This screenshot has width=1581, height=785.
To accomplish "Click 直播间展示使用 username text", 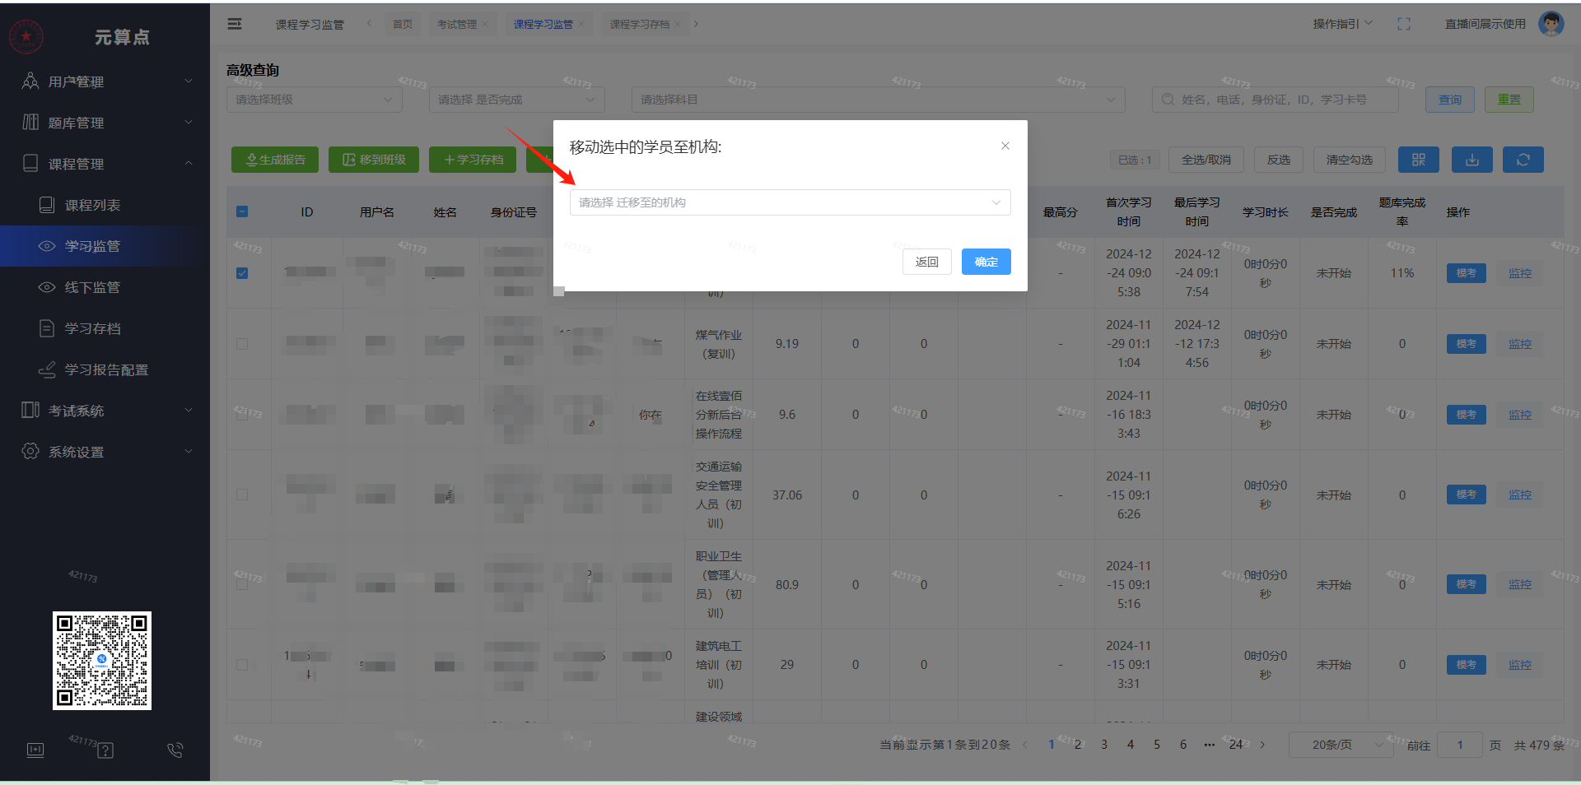I will (x=1485, y=24).
